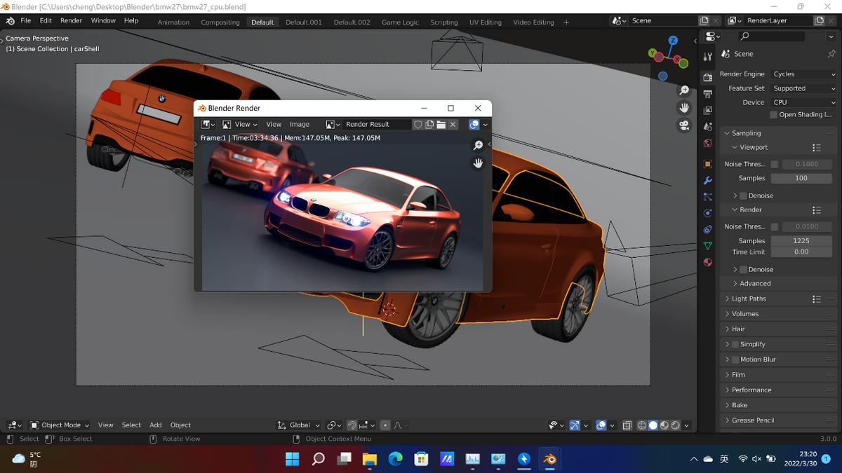Switch to the Compositing workspace tab
The height and width of the screenshot is (473, 842).
[220, 22]
